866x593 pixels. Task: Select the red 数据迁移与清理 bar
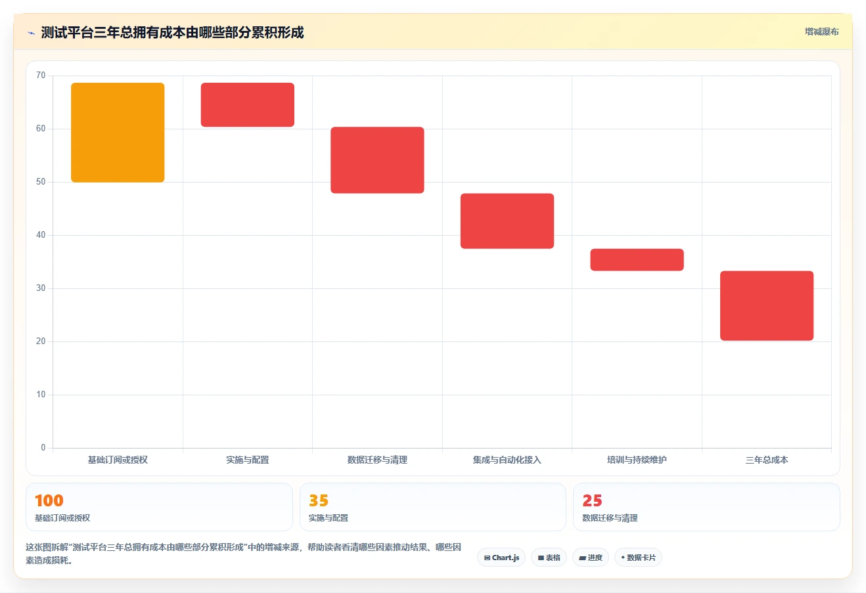[x=377, y=160]
